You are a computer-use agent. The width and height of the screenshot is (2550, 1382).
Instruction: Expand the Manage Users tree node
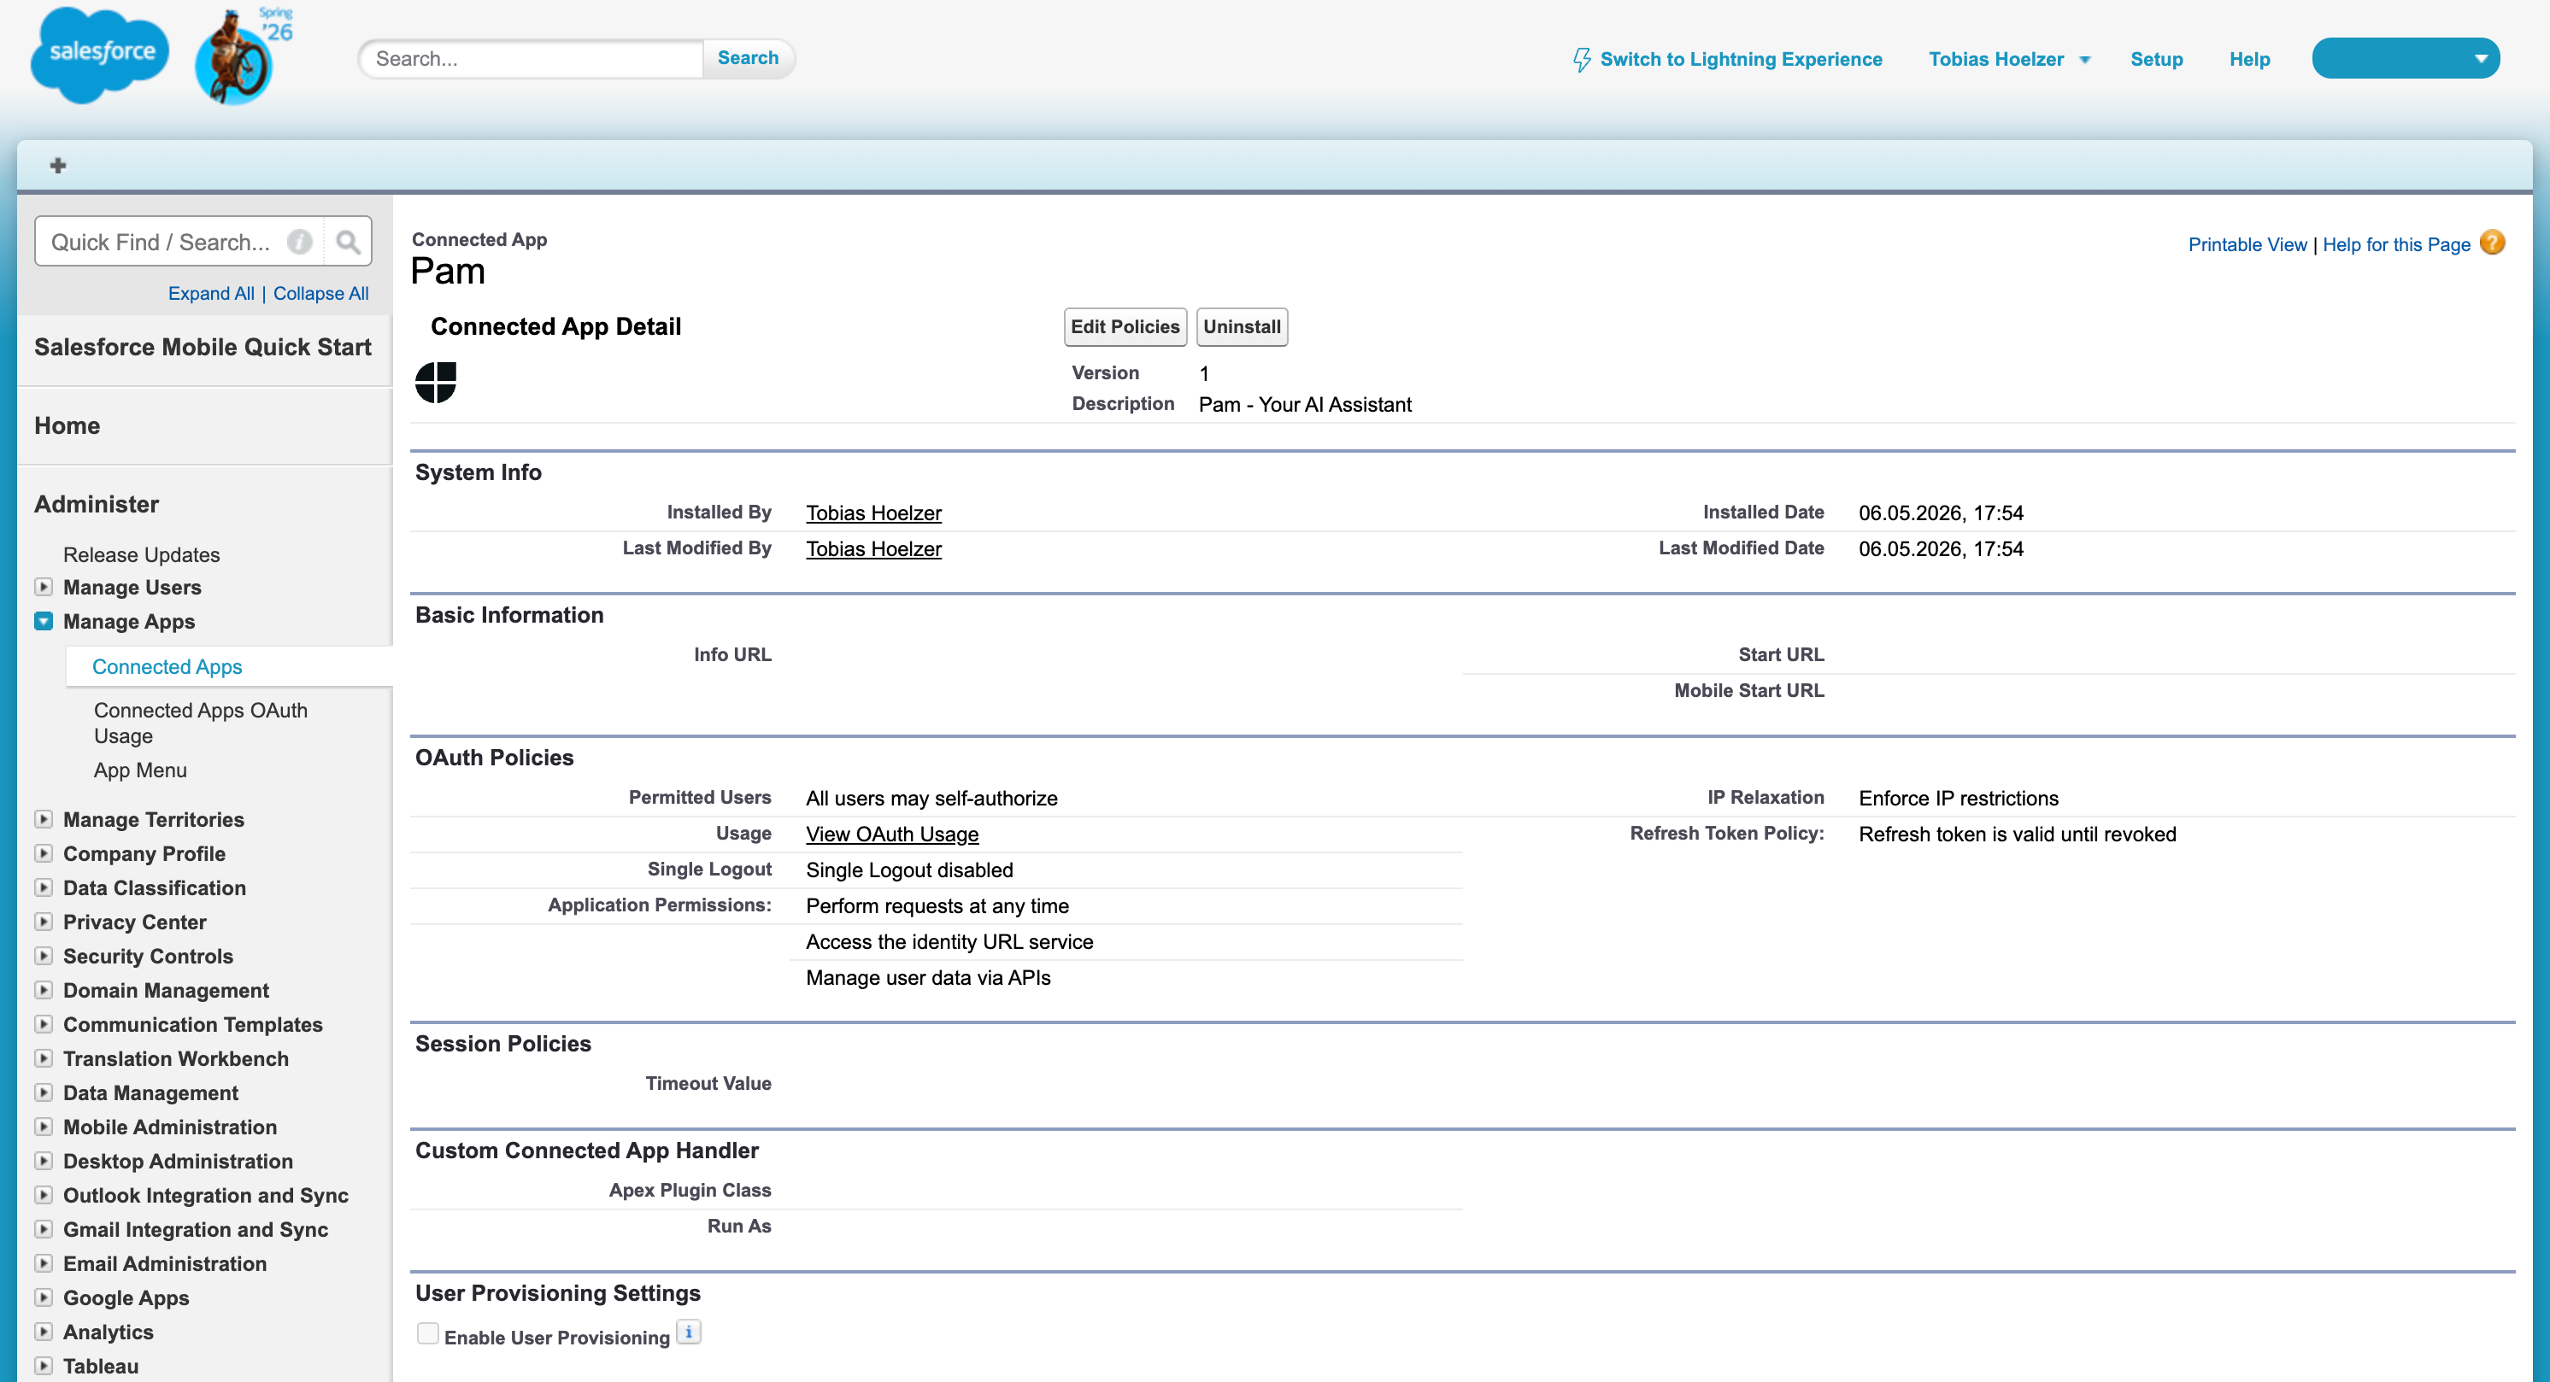[44, 587]
